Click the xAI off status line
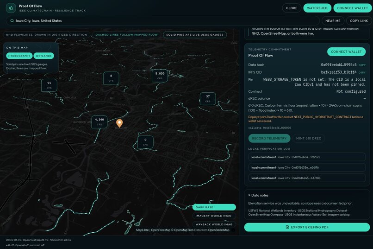Viewport: 373px width, 249px height. (25, 245)
